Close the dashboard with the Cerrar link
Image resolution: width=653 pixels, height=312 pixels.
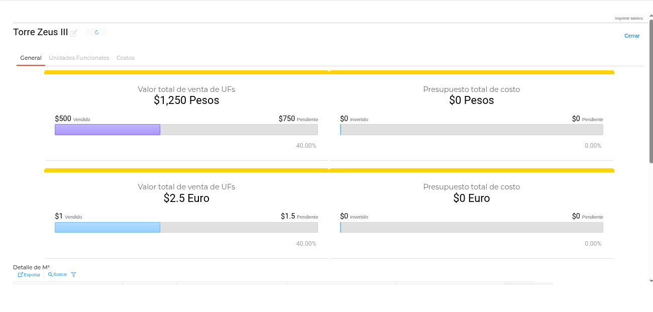coord(632,36)
